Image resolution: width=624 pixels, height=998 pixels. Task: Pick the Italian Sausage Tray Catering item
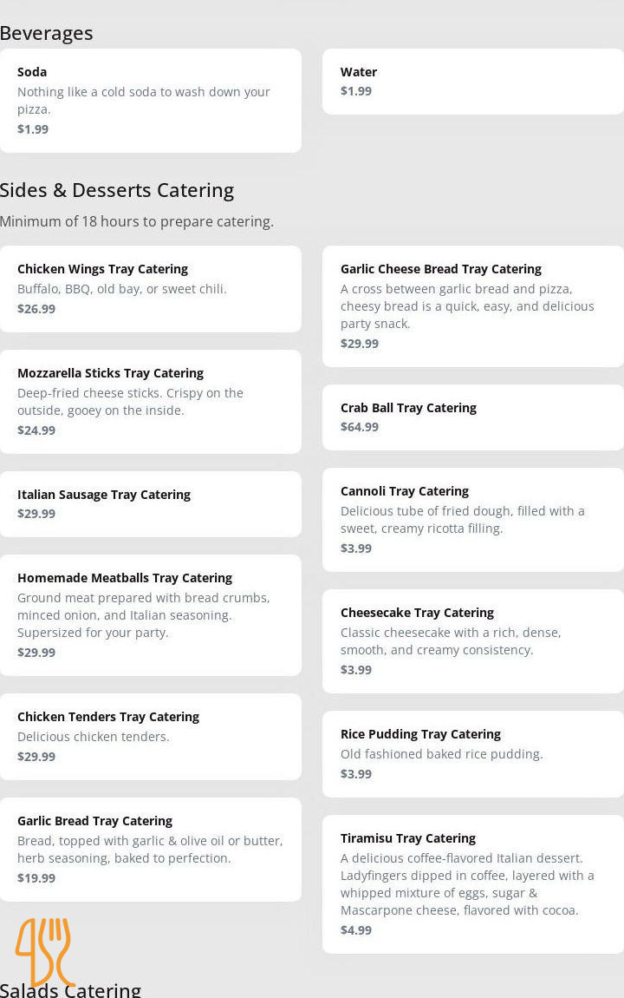click(151, 504)
